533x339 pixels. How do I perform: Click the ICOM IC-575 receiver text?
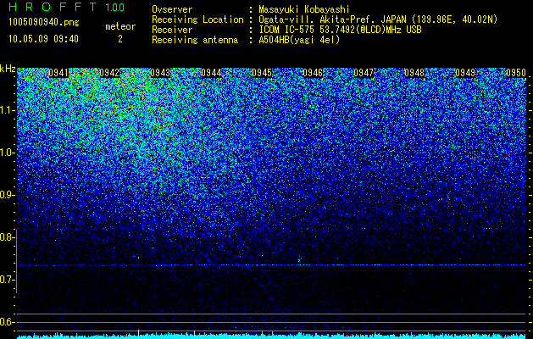[340, 30]
